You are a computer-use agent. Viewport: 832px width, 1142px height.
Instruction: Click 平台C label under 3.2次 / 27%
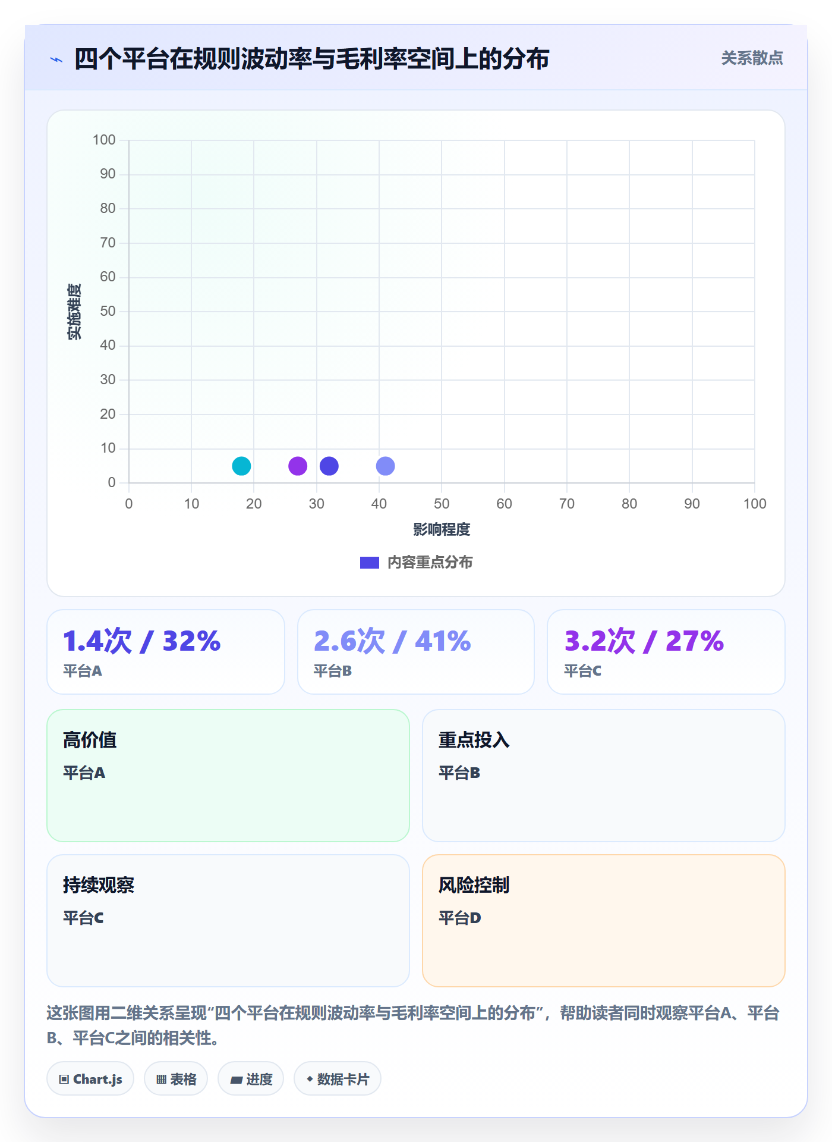(583, 671)
